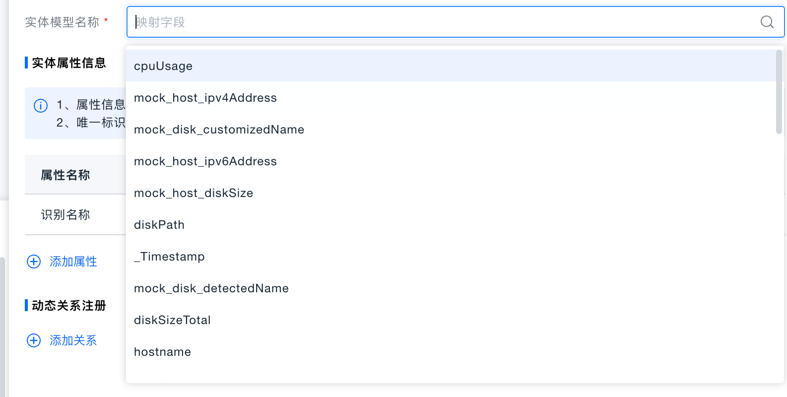The width and height of the screenshot is (787, 397).
Task: Click the 添加属性 link
Action: click(x=73, y=262)
